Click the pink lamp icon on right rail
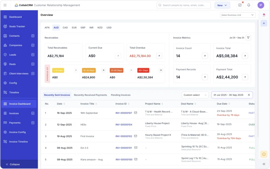270x169 pixels. pyautogui.click(x=264, y=15)
